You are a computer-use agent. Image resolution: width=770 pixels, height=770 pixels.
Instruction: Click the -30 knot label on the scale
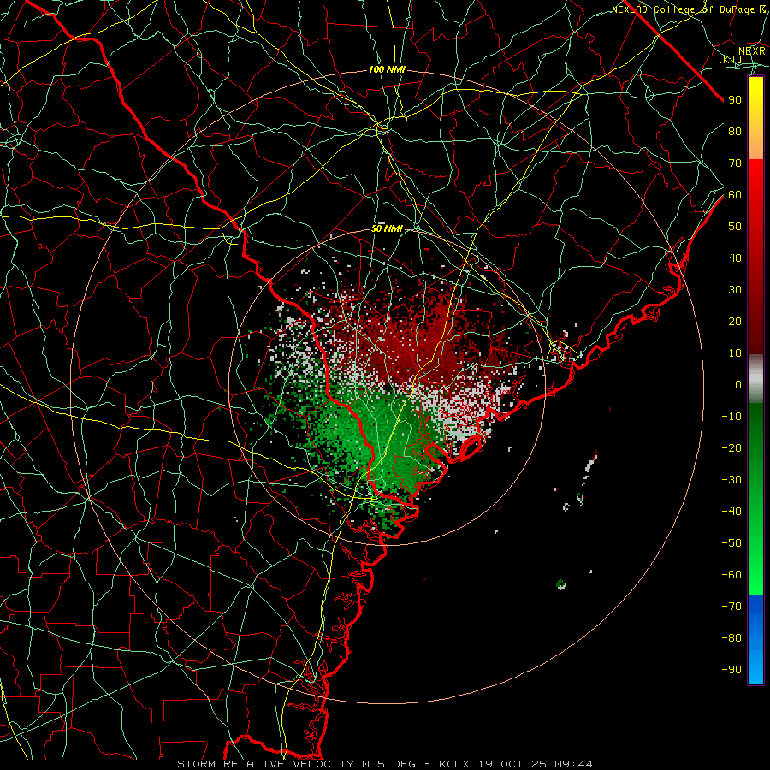(x=731, y=480)
